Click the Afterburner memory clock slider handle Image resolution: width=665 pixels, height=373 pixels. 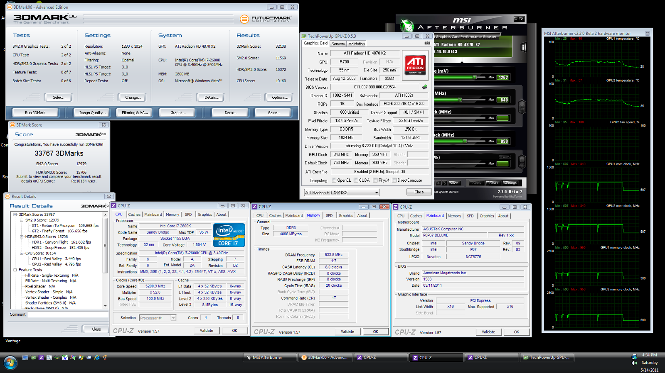(465, 141)
